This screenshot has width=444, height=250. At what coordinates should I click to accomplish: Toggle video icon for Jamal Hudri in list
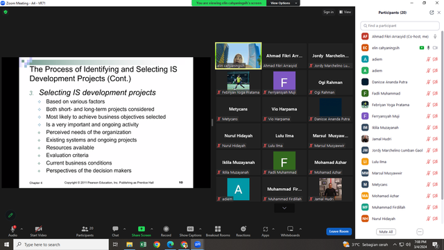click(435, 139)
